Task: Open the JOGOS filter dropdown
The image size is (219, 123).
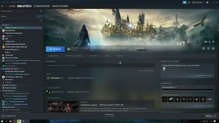Action: (18, 16)
